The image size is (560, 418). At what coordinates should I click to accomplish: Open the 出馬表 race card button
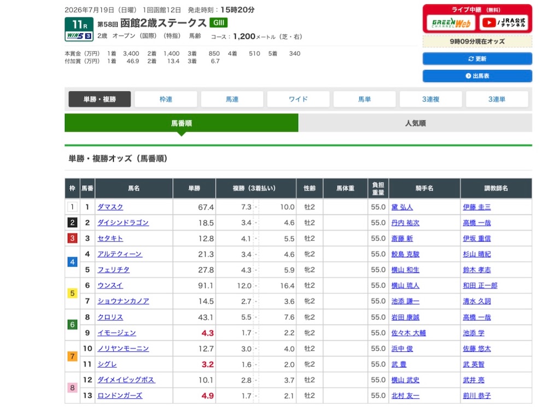click(x=477, y=75)
